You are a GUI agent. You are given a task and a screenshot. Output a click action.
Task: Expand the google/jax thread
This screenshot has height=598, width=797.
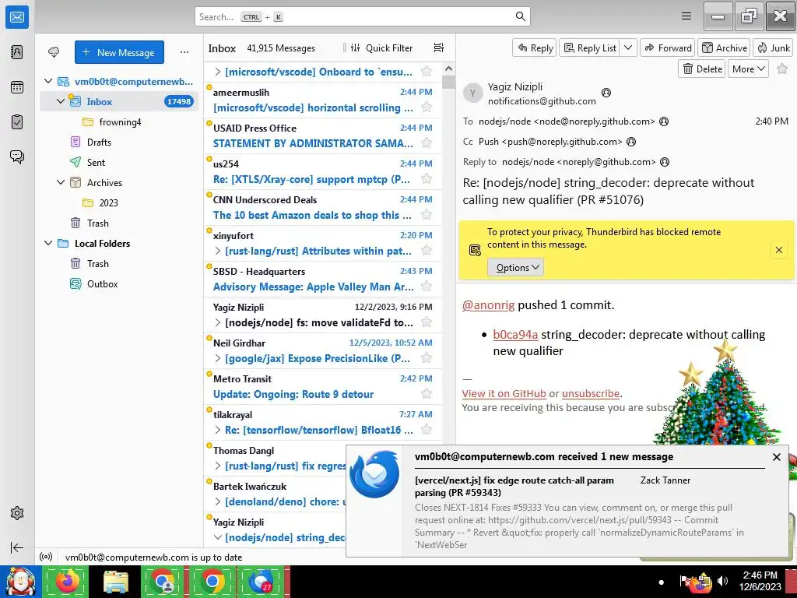coord(218,358)
